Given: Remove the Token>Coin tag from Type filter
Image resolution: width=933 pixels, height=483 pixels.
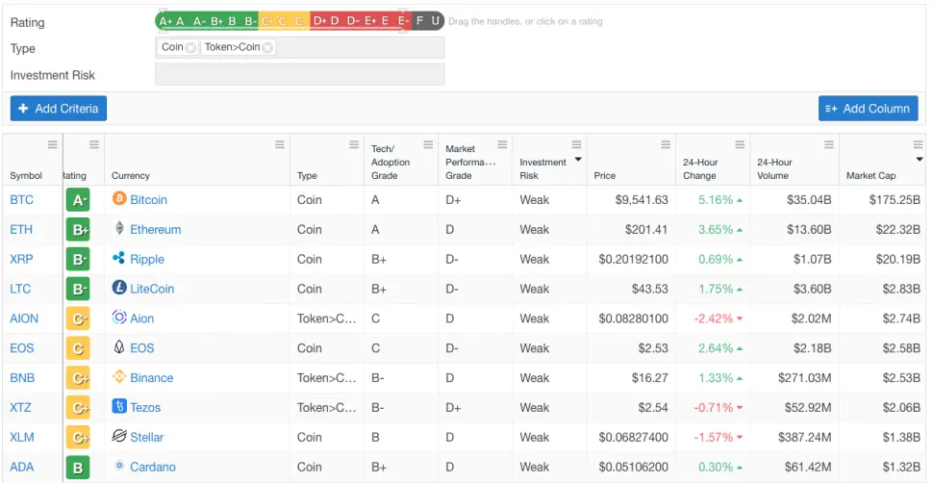Looking at the screenshot, I should coord(267,48).
